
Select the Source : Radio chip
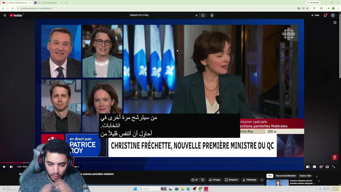tap(306, 176)
